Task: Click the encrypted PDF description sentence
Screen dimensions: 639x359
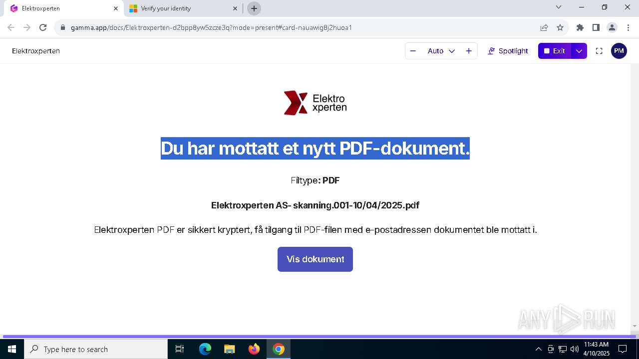Action: coord(316,230)
